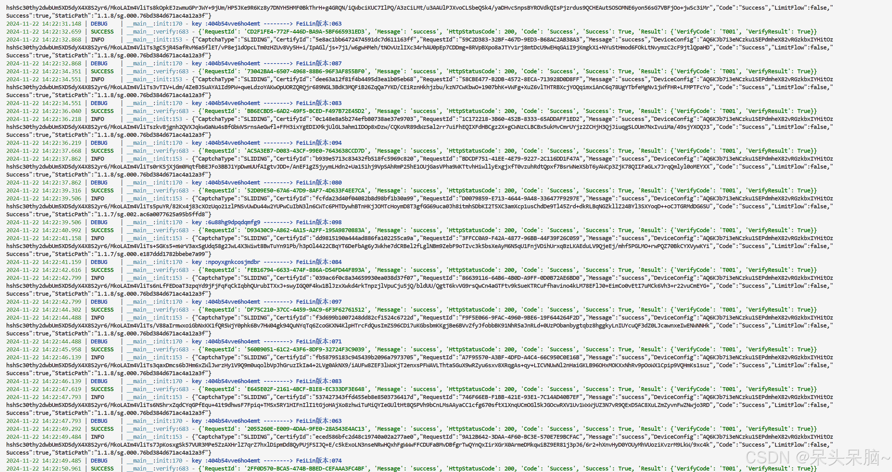Screen dimensions: 892x472
Task: Click the key npoyxgnkcosjmdbr text
Action: click(234, 262)
